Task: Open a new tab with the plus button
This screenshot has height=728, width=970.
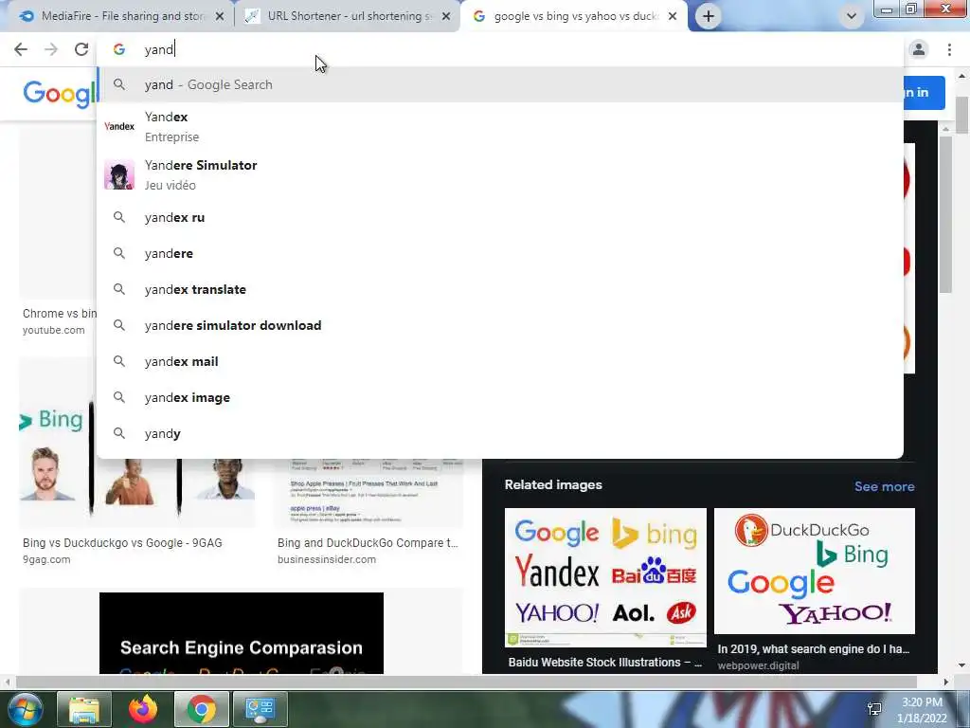Action: pyautogui.click(x=709, y=16)
